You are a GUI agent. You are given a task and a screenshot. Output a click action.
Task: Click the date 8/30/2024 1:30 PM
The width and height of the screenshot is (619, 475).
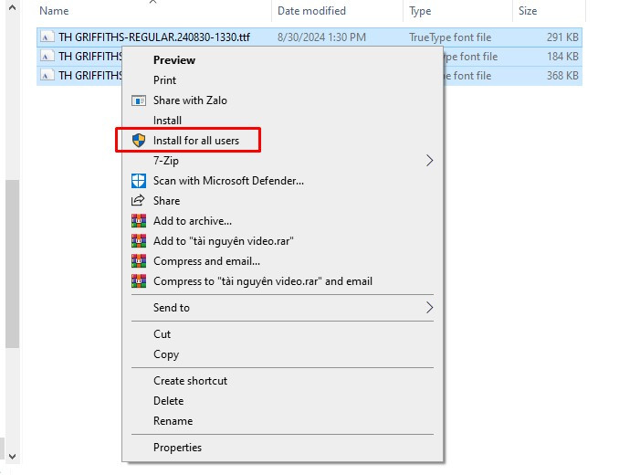[321, 37]
